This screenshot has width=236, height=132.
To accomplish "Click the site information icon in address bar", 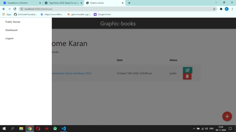I will pos(22,9).
